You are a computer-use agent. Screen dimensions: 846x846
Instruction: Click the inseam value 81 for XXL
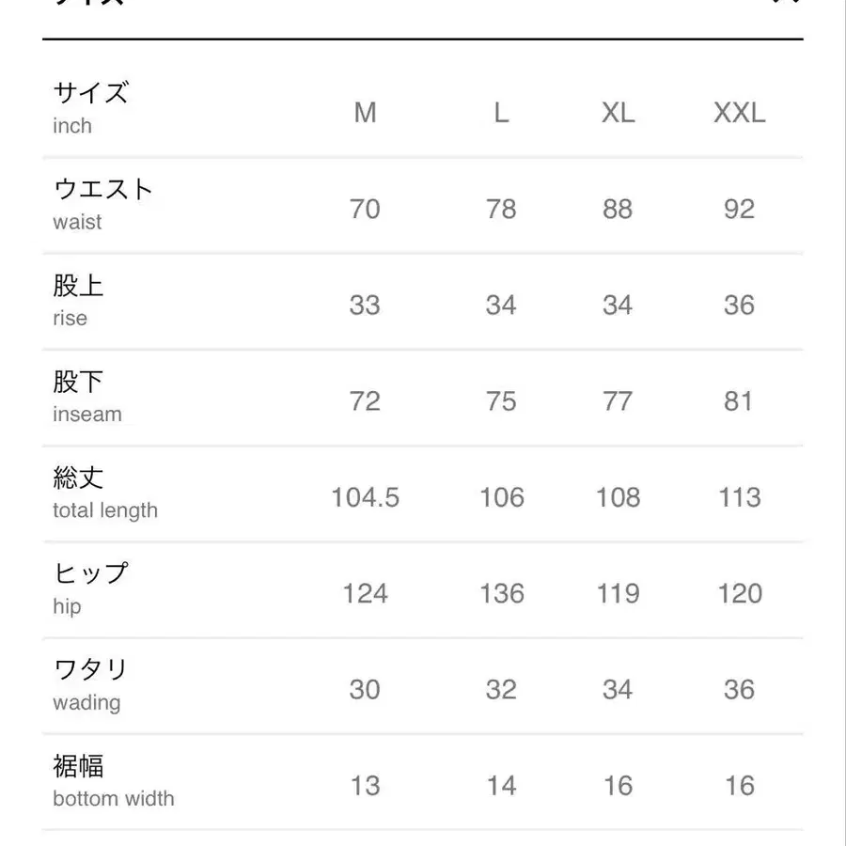[740, 400]
